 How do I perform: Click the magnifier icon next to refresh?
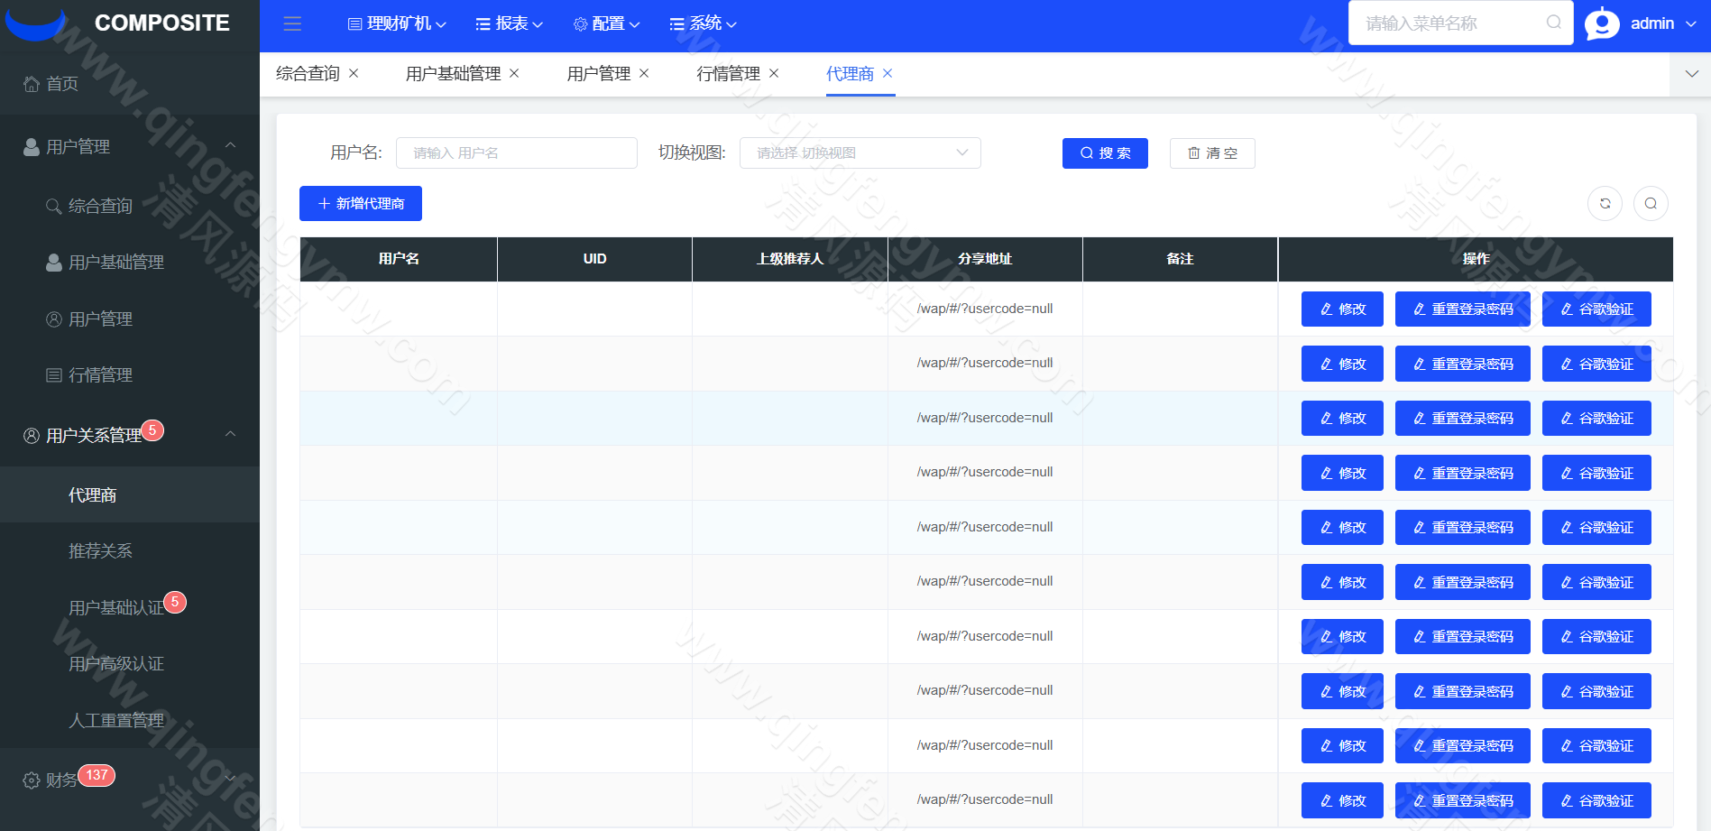pos(1651,203)
